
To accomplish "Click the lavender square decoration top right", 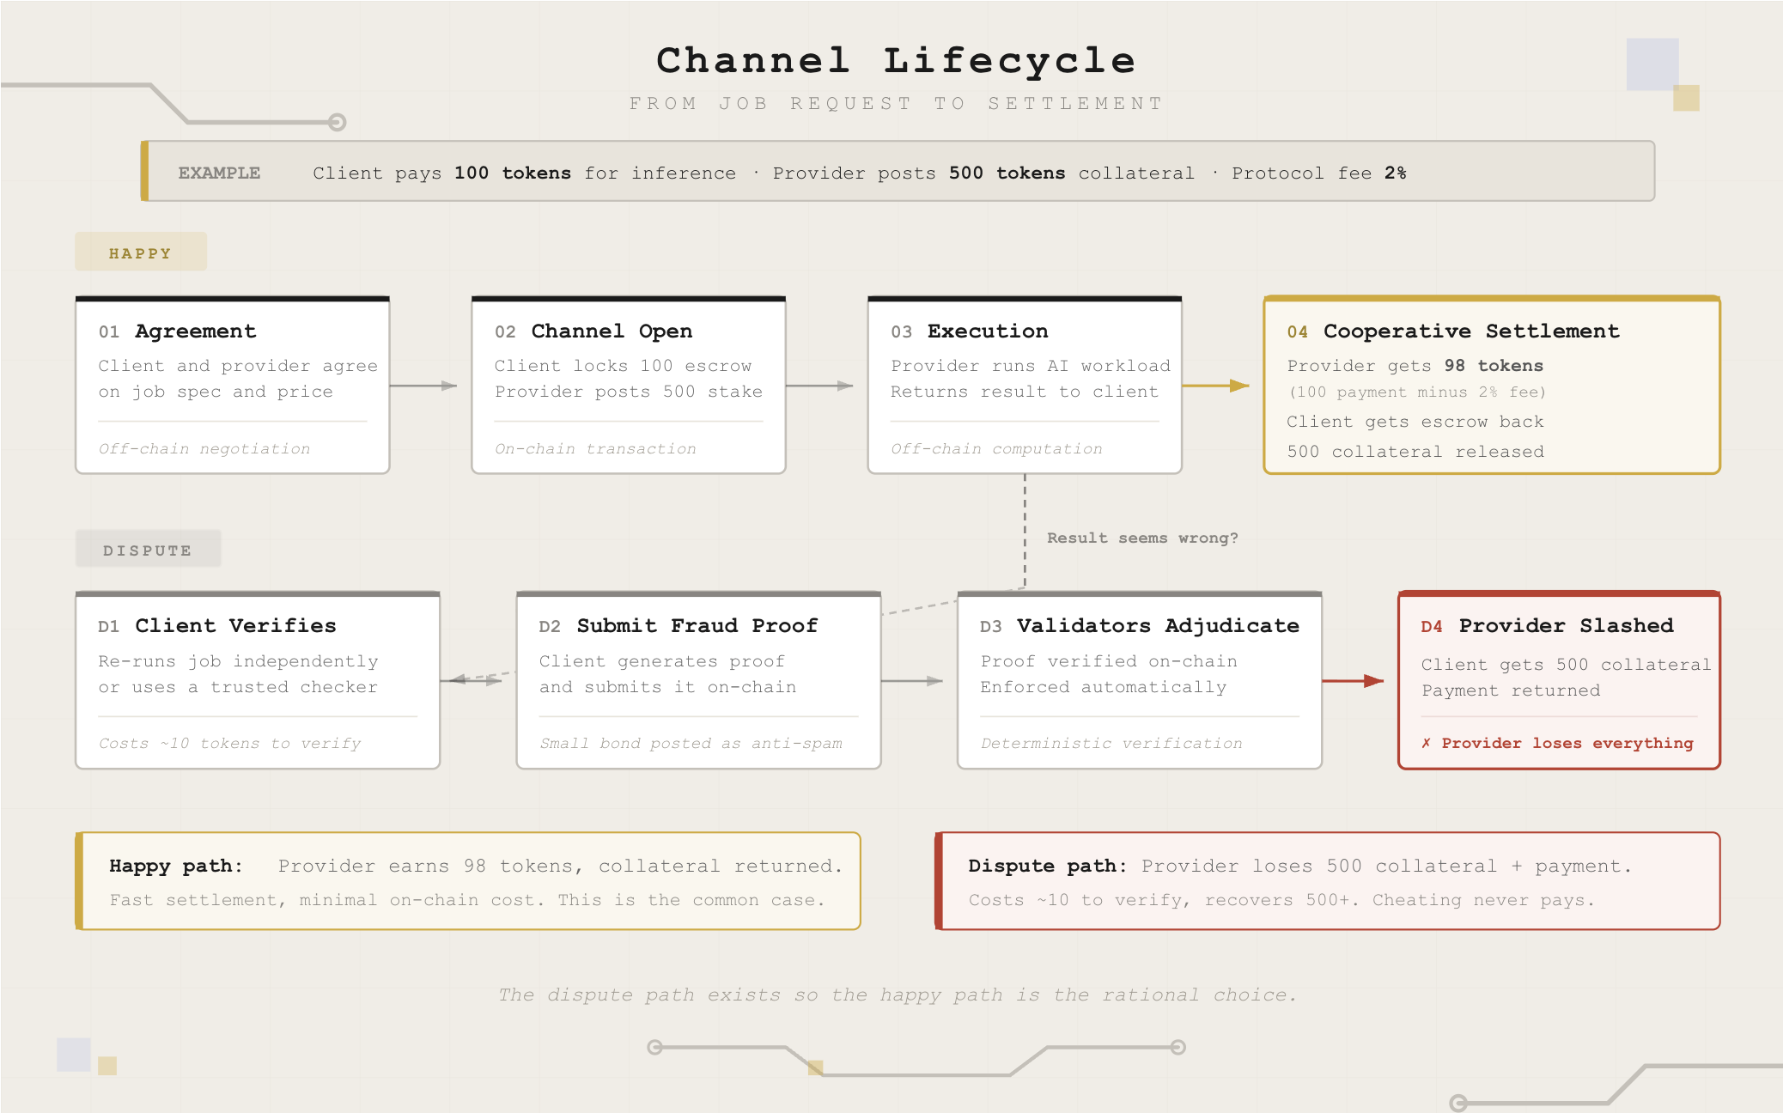I will point(1651,63).
